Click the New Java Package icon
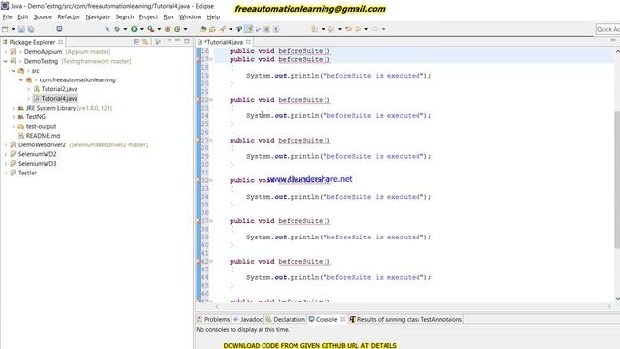 click(168, 29)
